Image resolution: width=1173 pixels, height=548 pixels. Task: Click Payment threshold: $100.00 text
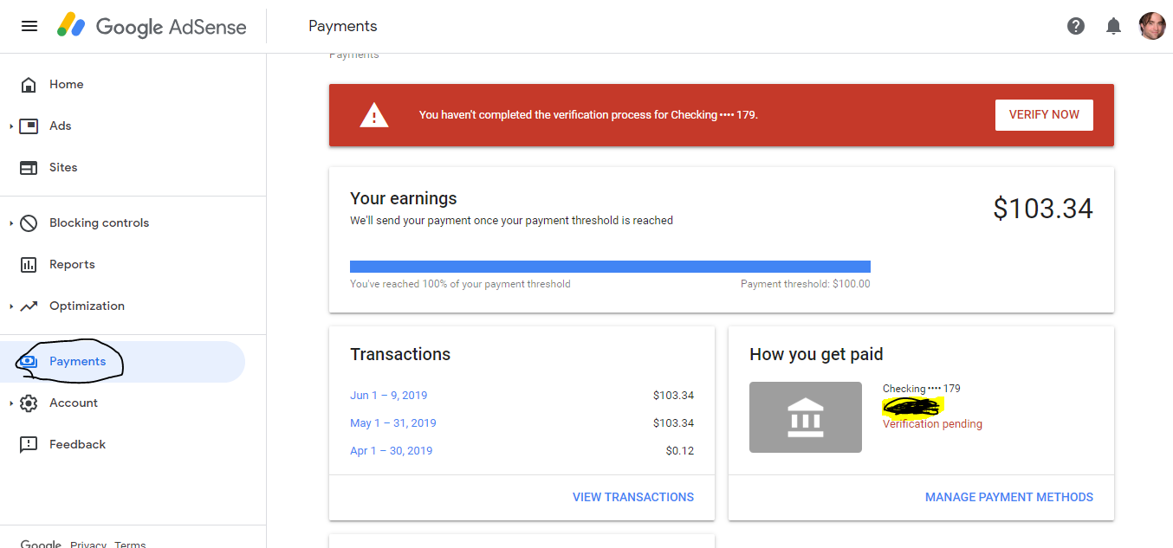click(x=806, y=284)
